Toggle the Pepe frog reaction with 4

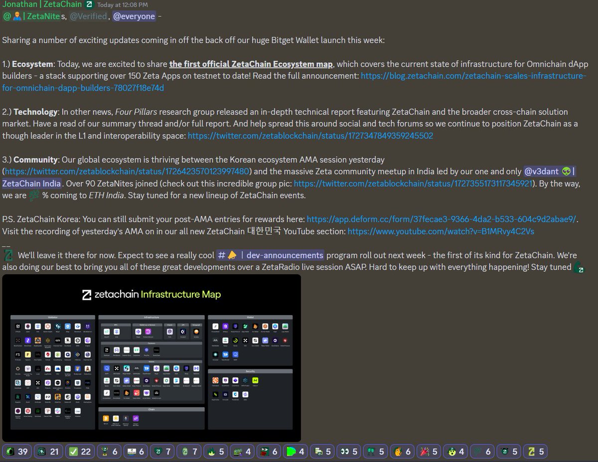pyautogui.click(x=243, y=452)
